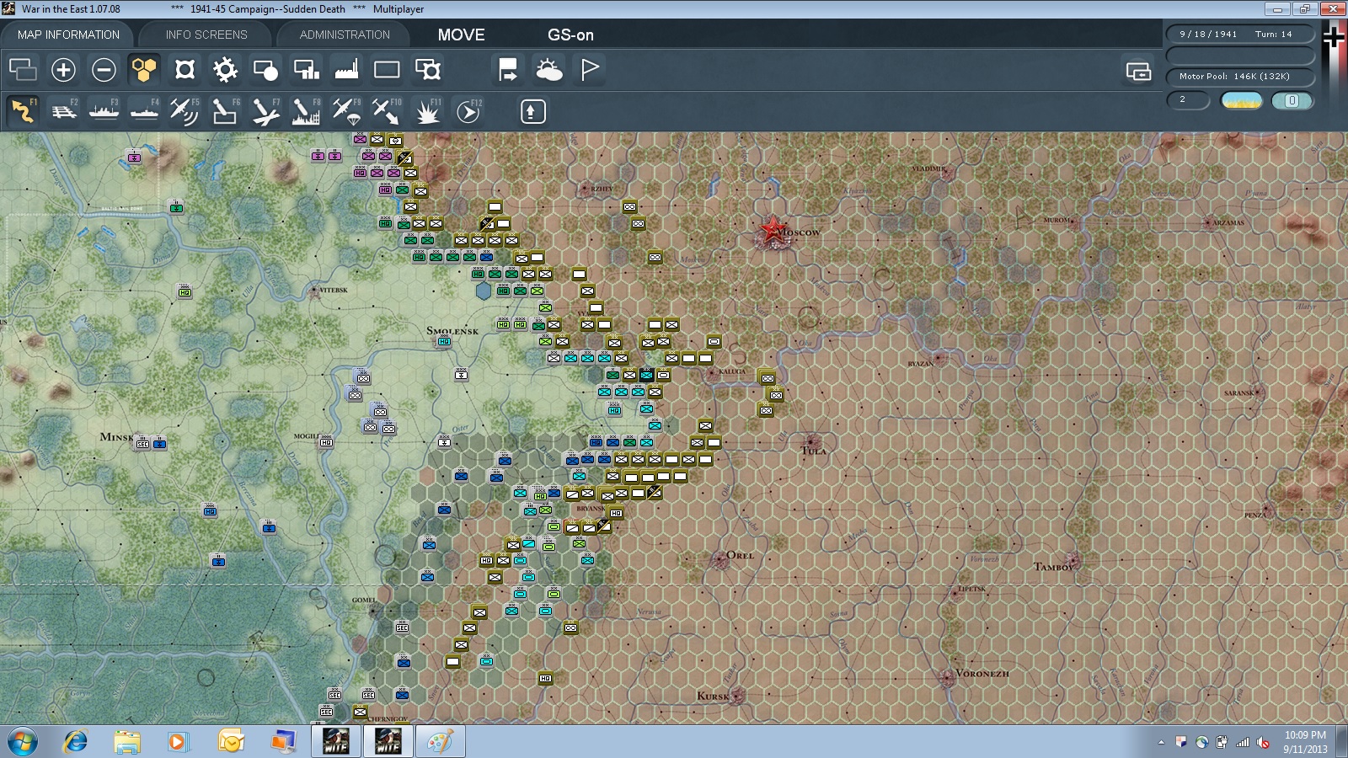The height and width of the screenshot is (758, 1348).
Task: Click the Minsk city label
Action: [116, 437]
